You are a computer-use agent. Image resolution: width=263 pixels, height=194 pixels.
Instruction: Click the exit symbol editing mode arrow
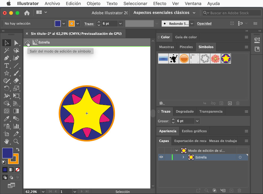point(27,42)
